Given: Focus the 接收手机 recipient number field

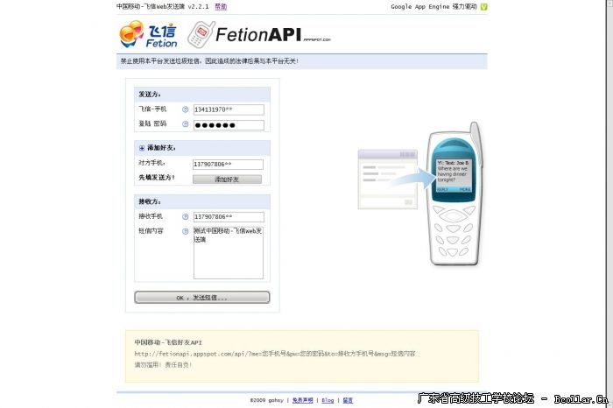Looking at the screenshot, I should point(229,217).
